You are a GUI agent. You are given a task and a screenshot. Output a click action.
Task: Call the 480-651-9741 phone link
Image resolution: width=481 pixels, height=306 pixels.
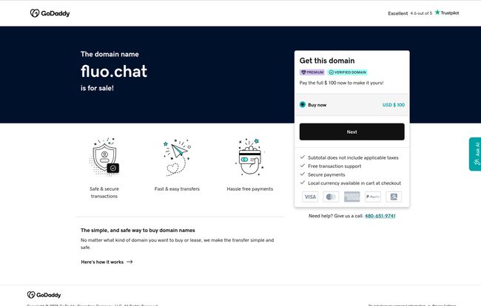pyautogui.click(x=380, y=216)
